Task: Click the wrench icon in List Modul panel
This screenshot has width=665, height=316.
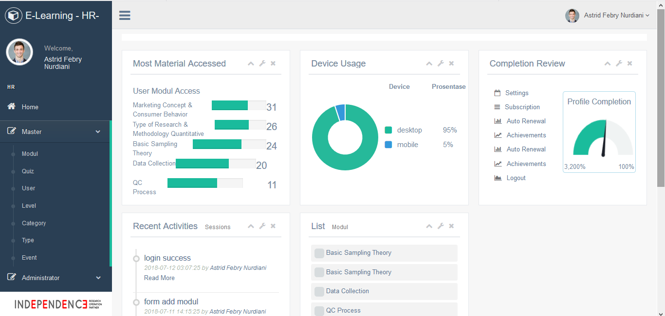Action: click(441, 226)
